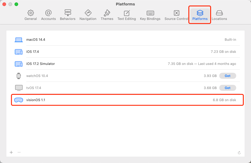This screenshot has width=251, height=163.
Task: Switch to Source Control settings
Action: point(176,15)
